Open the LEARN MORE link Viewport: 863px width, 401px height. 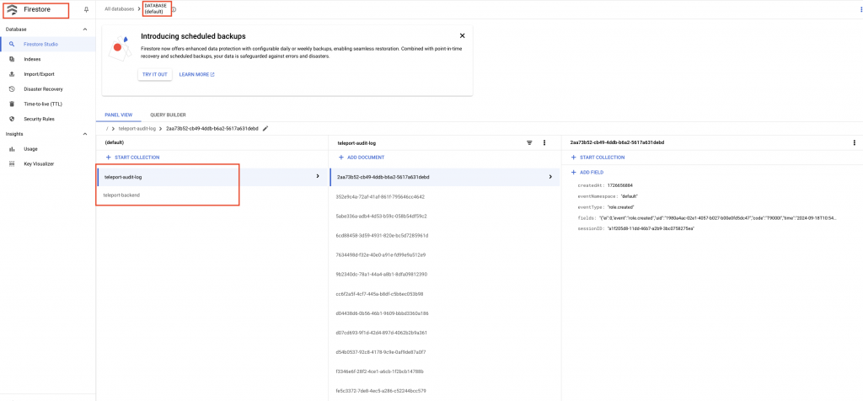pyautogui.click(x=196, y=74)
